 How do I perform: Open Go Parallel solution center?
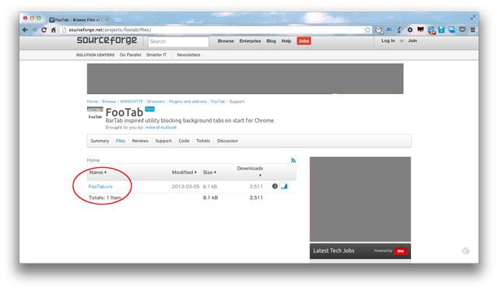pos(130,55)
